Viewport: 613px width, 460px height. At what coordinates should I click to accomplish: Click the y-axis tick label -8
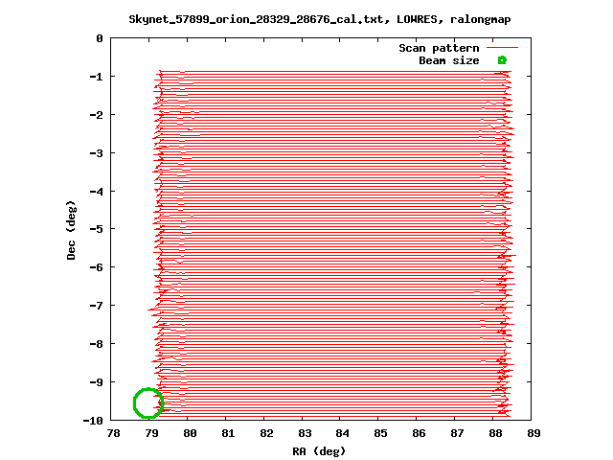(x=96, y=344)
